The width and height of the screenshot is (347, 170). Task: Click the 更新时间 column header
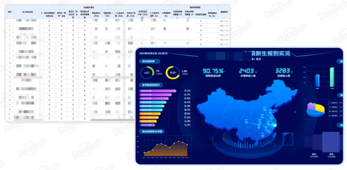pos(224,12)
